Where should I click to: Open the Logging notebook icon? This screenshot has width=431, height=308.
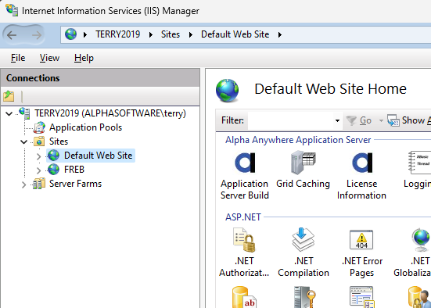click(x=419, y=163)
